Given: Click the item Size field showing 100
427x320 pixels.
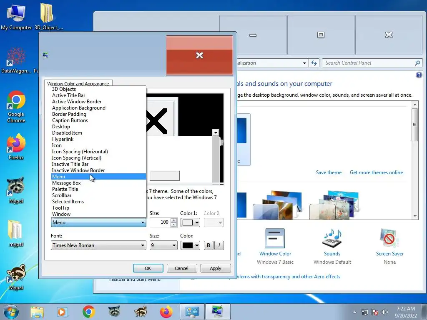Looking at the screenshot, I should pos(160,222).
